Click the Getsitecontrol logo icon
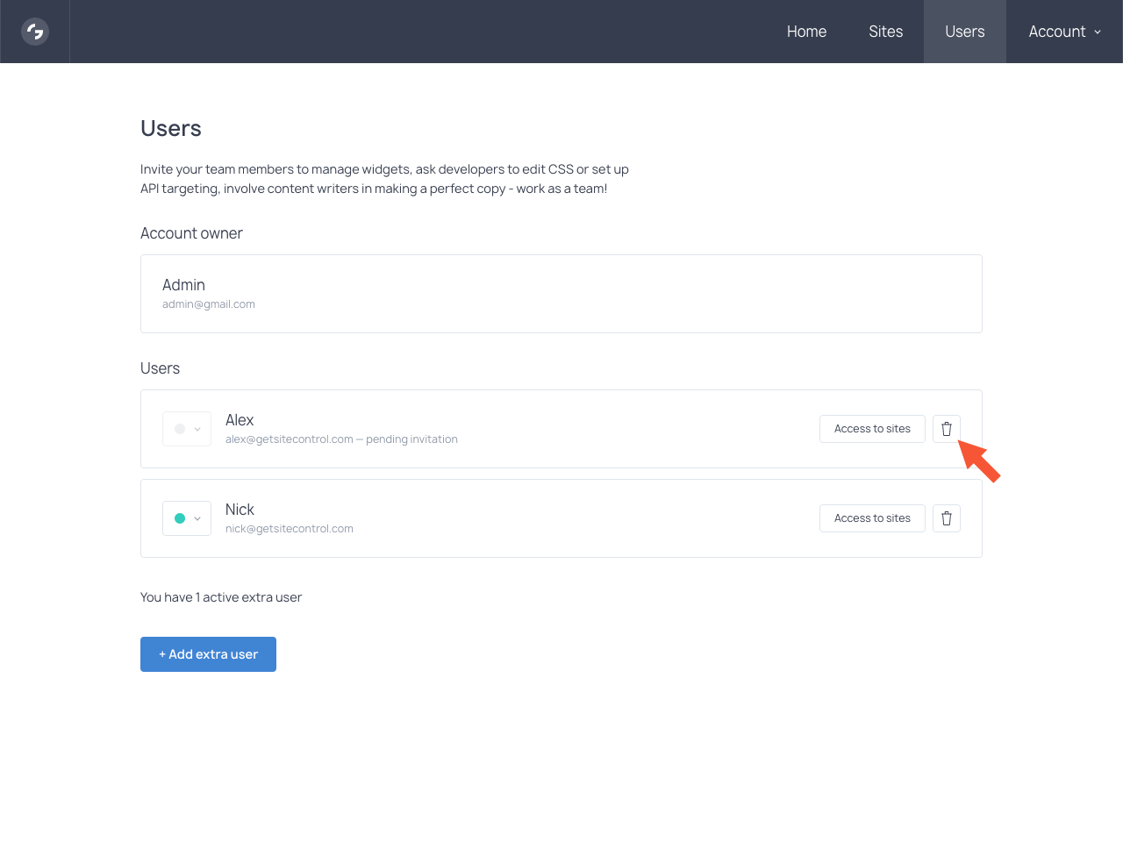 coord(35,32)
